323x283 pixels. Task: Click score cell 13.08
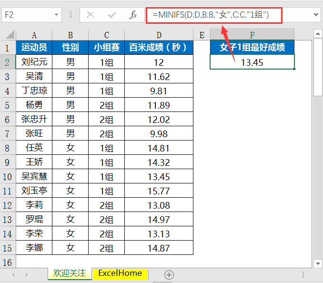click(159, 205)
